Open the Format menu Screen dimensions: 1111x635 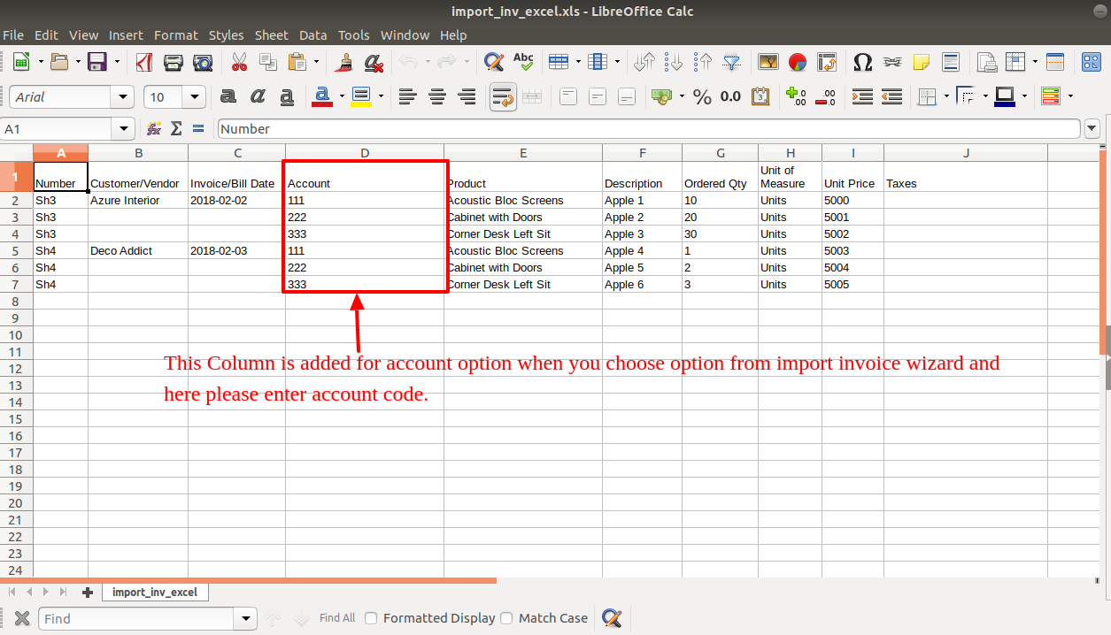tap(176, 35)
